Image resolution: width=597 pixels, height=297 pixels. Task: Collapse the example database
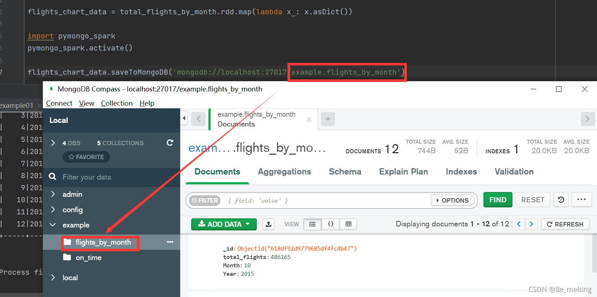(x=53, y=225)
